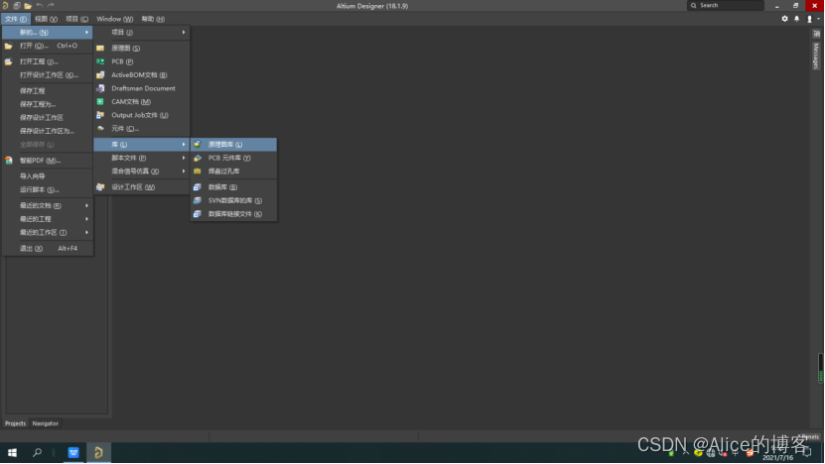Click the Panels button
This screenshot has height=464, width=825.
pyautogui.click(x=810, y=437)
